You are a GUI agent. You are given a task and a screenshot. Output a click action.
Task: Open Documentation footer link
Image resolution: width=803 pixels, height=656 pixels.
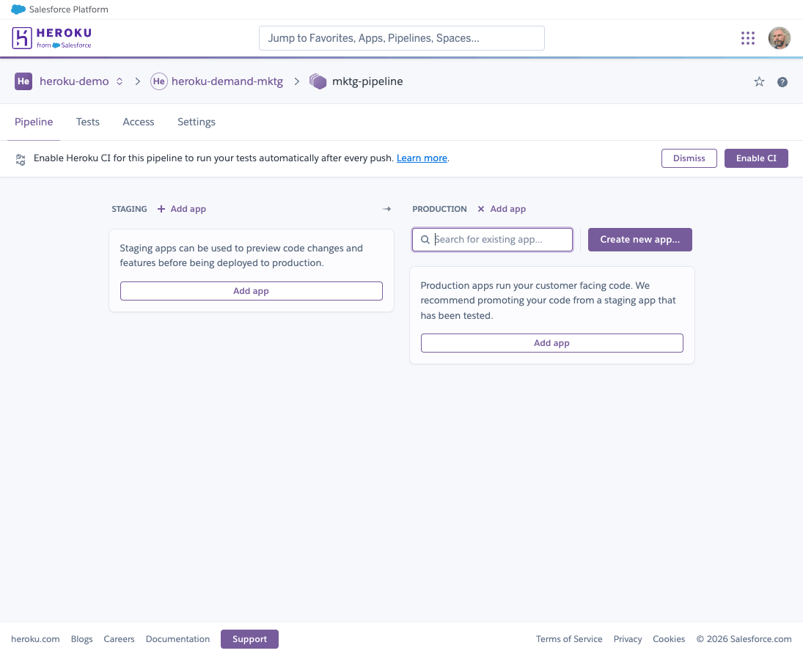(x=177, y=639)
